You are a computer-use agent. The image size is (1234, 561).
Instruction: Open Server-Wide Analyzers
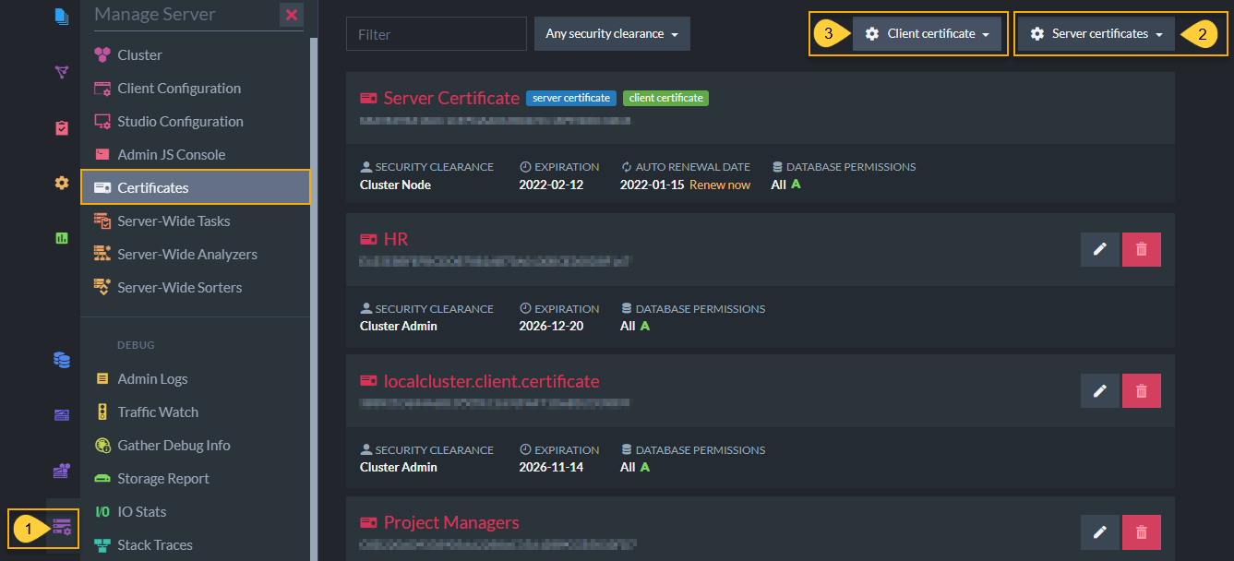(x=196, y=255)
